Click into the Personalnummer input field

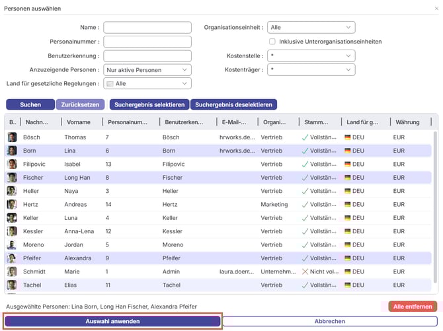(147, 42)
